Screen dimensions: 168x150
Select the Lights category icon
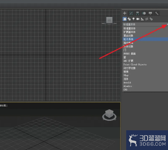coord(133,19)
